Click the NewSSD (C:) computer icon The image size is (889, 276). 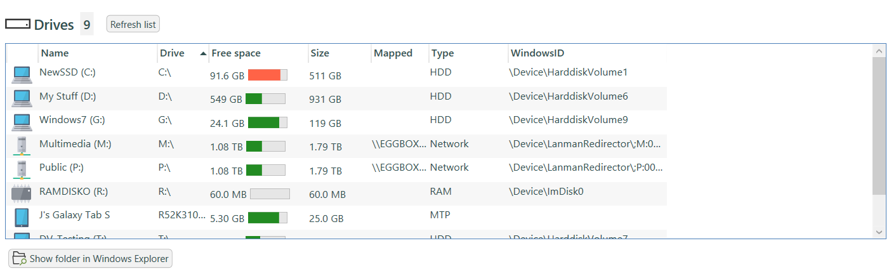click(x=22, y=75)
